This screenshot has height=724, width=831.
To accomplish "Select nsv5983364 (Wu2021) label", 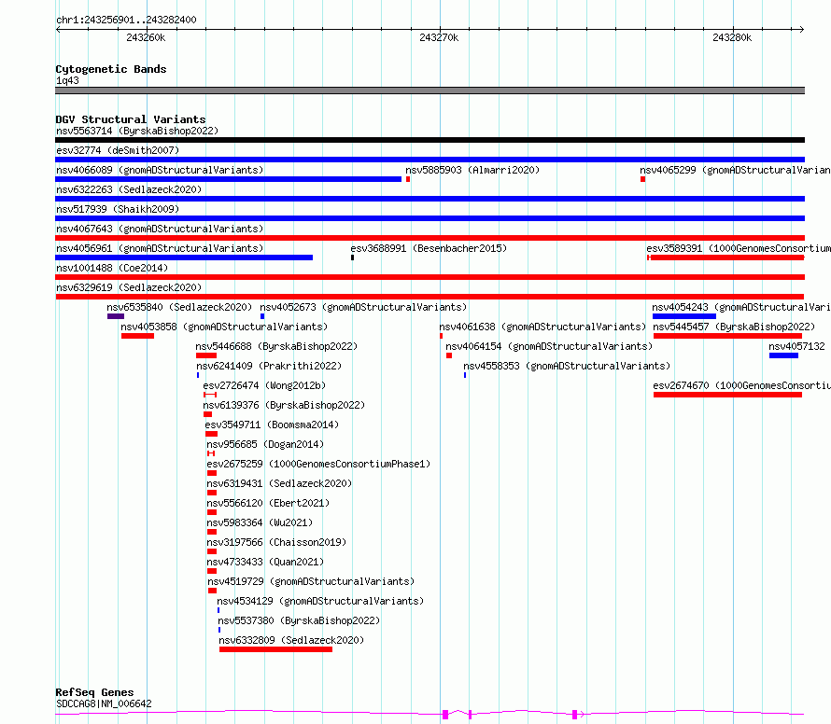I will click(x=260, y=522).
